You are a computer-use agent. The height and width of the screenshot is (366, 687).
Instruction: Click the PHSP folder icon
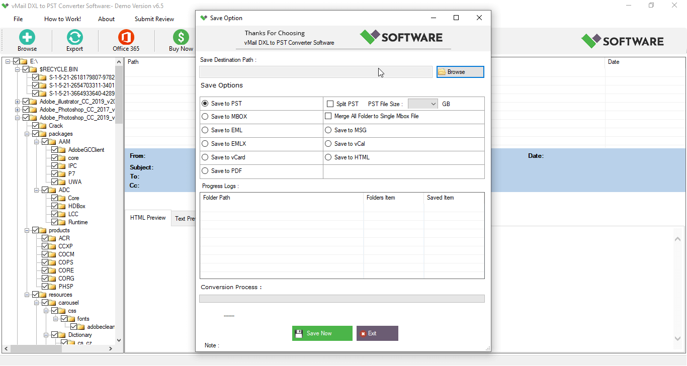(53, 287)
